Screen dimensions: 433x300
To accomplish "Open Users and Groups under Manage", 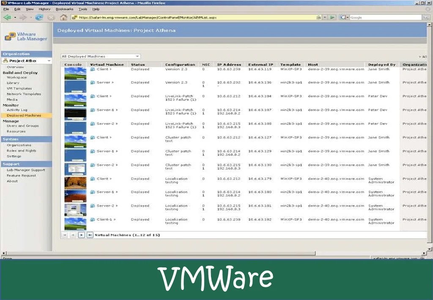I will point(23,126).
